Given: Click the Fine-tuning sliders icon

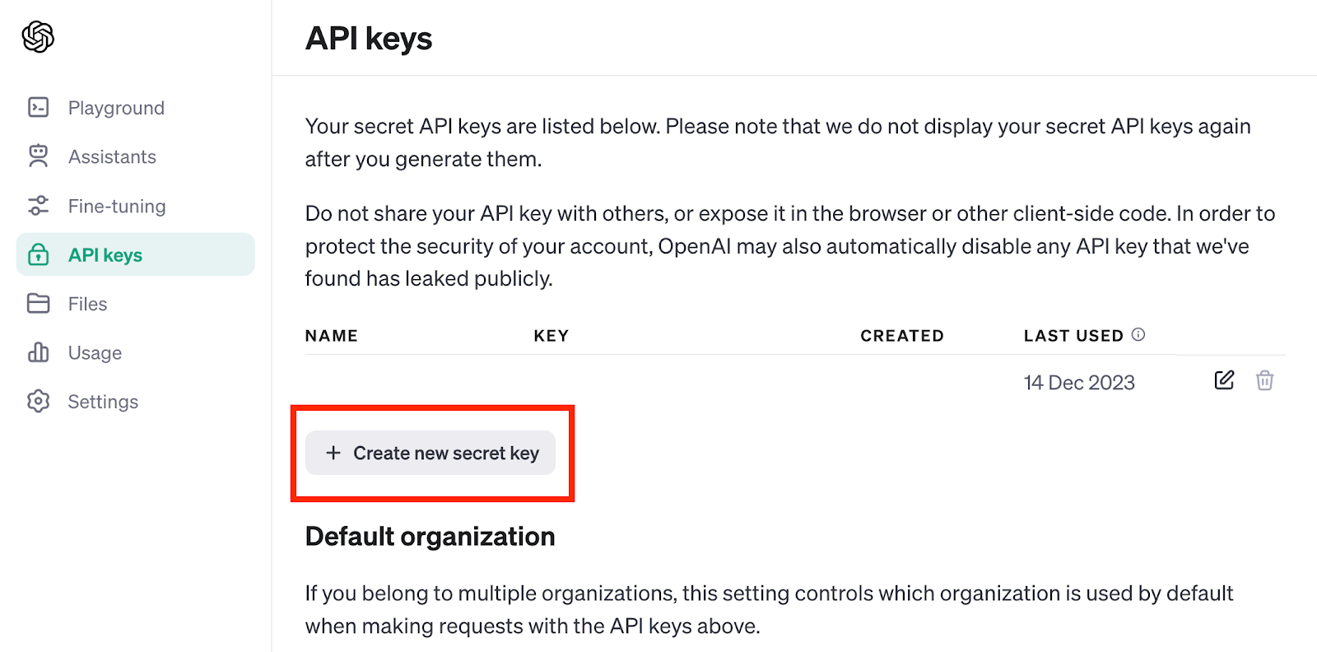Looking at the screenshot, I should click(38, 205).
